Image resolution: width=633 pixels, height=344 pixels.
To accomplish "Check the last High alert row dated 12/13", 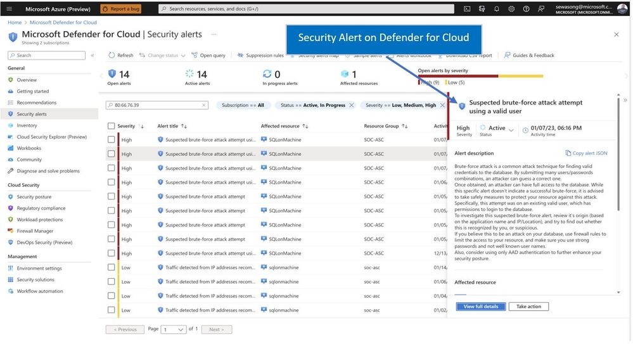I will pos(111,253).
